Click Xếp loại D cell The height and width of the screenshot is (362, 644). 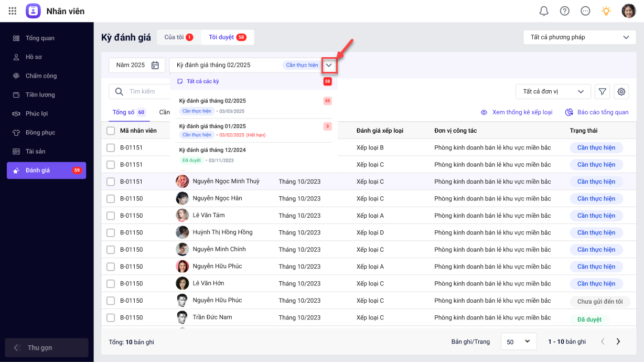click(370, 232)
